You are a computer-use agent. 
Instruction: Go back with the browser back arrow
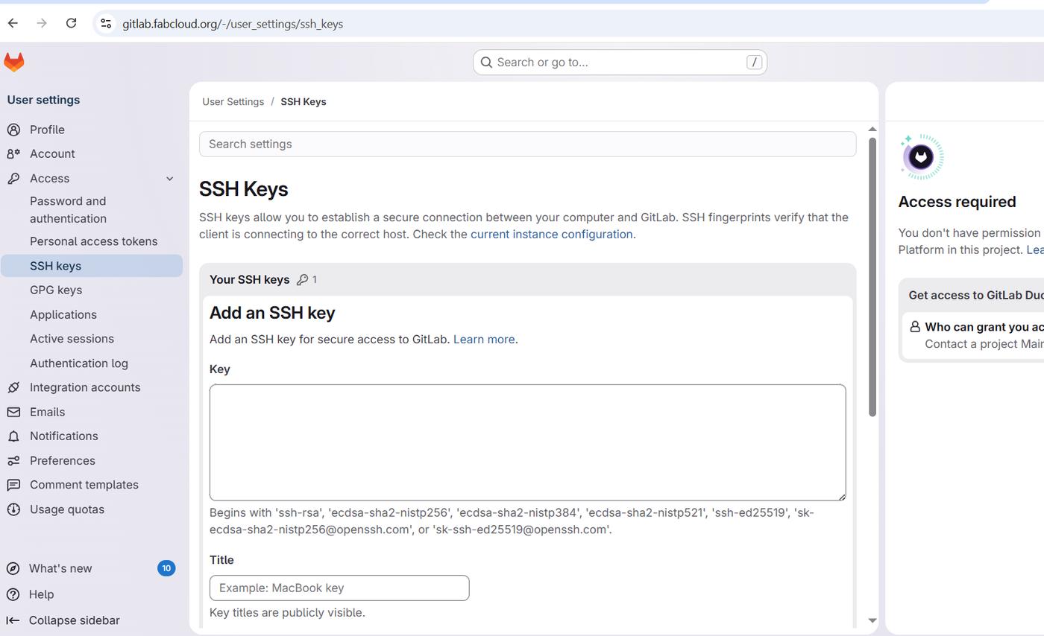pyautogui.click(x=13, y=23)
